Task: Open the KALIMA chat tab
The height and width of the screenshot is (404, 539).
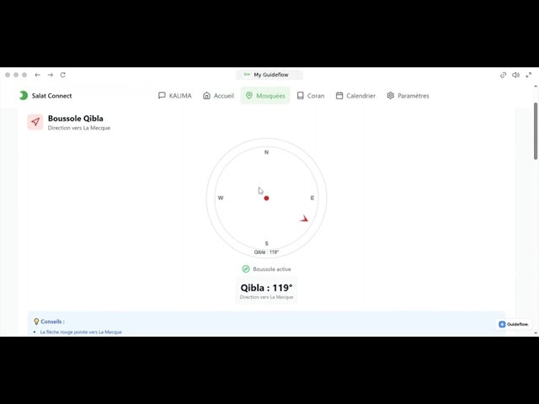Action: point(174,95)
